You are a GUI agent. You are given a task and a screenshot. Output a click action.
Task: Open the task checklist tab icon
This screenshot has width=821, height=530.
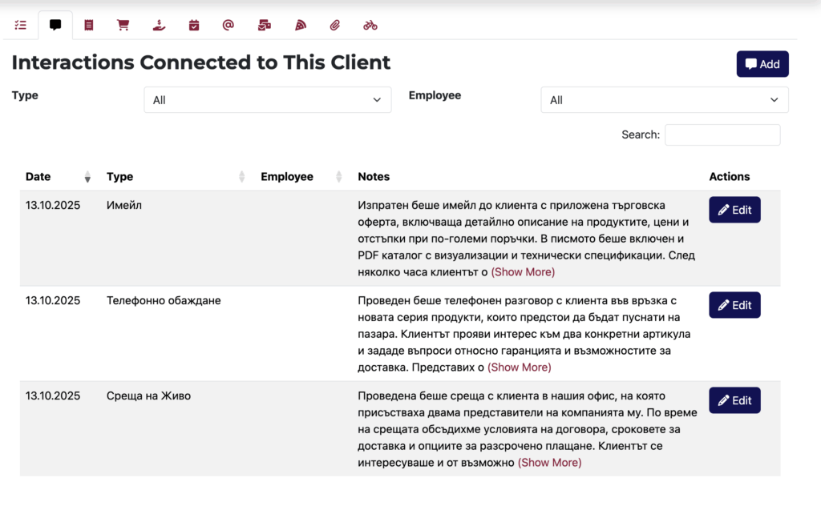coord(21,25)
